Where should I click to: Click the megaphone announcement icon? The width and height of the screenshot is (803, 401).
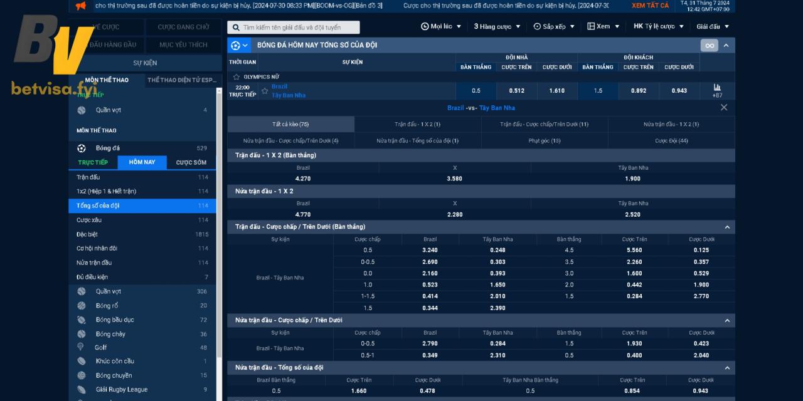coord(80,6)
